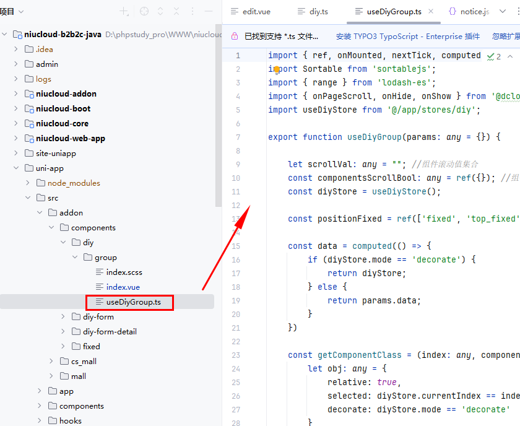Open the project panel options menu (three dots)
The image size is (520, 426).
pyautogui.click(x=193, y=11)
